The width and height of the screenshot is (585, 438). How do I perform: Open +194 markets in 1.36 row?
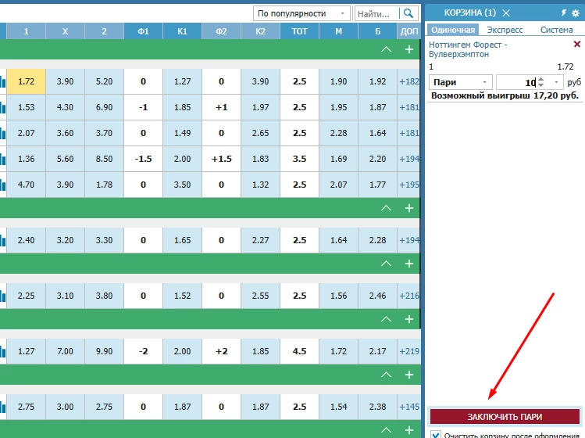click(x=409, y=159)
